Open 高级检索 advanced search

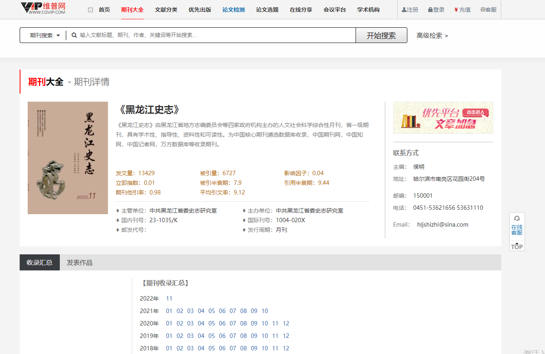[432, 36]
